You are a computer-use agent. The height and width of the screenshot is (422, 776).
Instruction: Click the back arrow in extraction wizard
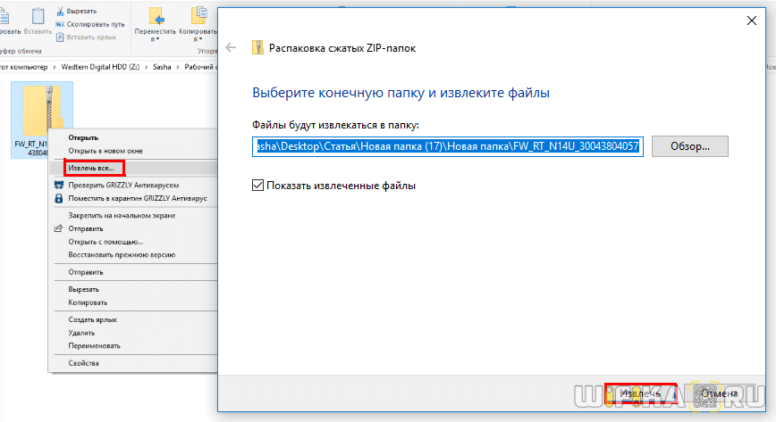[231, 47]
